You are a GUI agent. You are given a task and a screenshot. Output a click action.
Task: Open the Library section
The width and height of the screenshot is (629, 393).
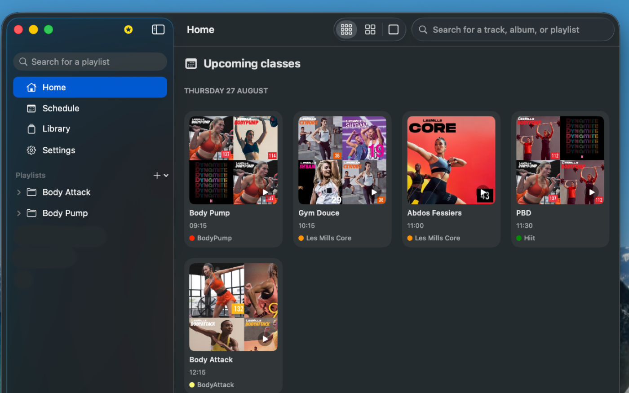tap(90, 129)
